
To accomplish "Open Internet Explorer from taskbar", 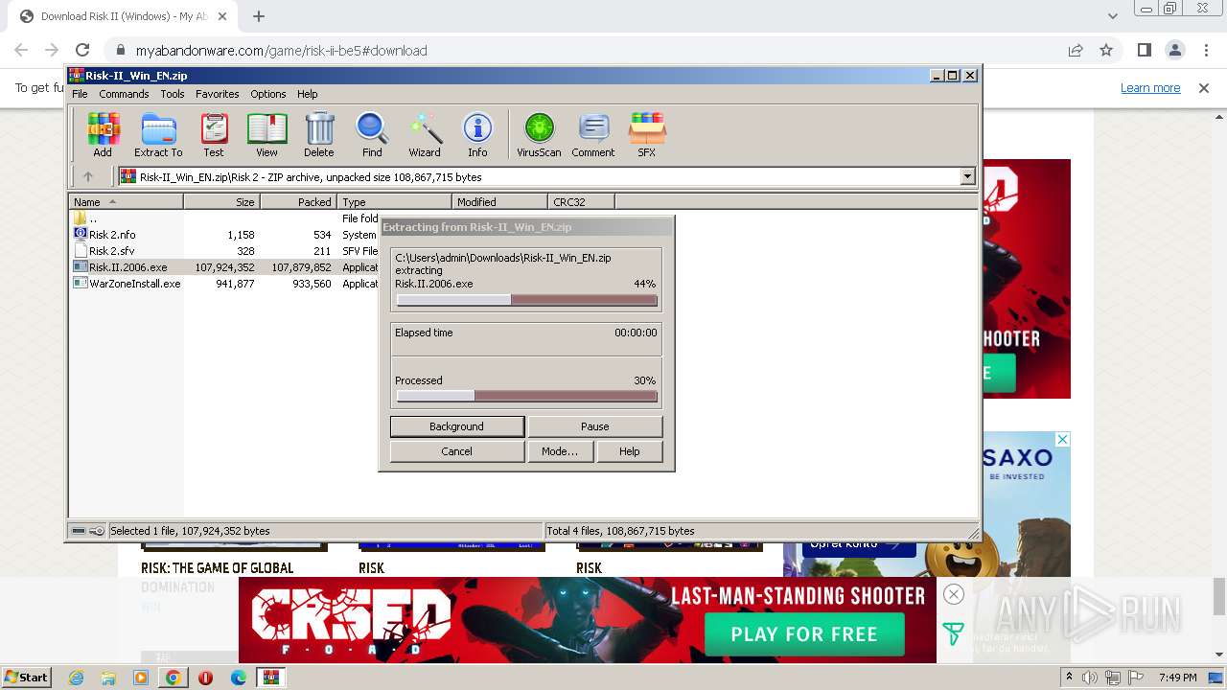I will (x=77, y=678).
